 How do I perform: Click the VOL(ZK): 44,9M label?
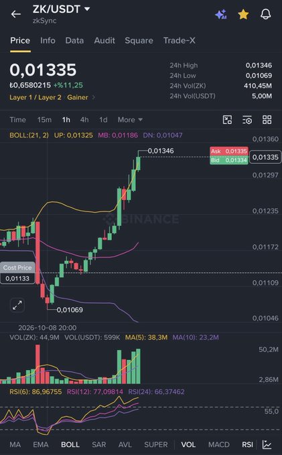tap(34, 337)
